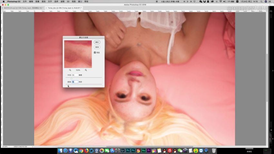Confirm the filter with the 确定 button

click(x=97, y=42)
